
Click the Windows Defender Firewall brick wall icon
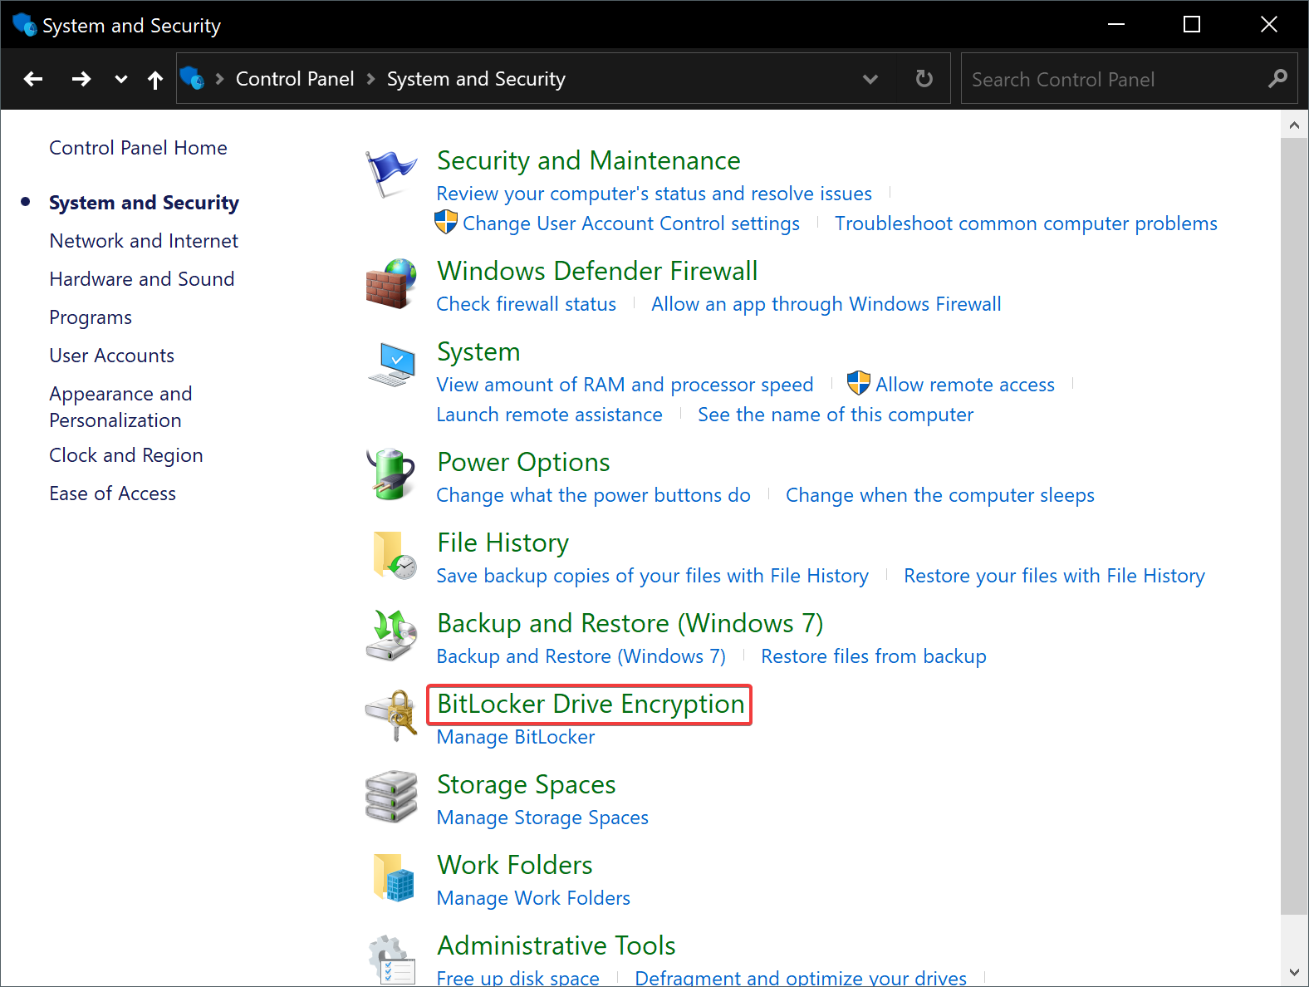(x=391, y=283)
